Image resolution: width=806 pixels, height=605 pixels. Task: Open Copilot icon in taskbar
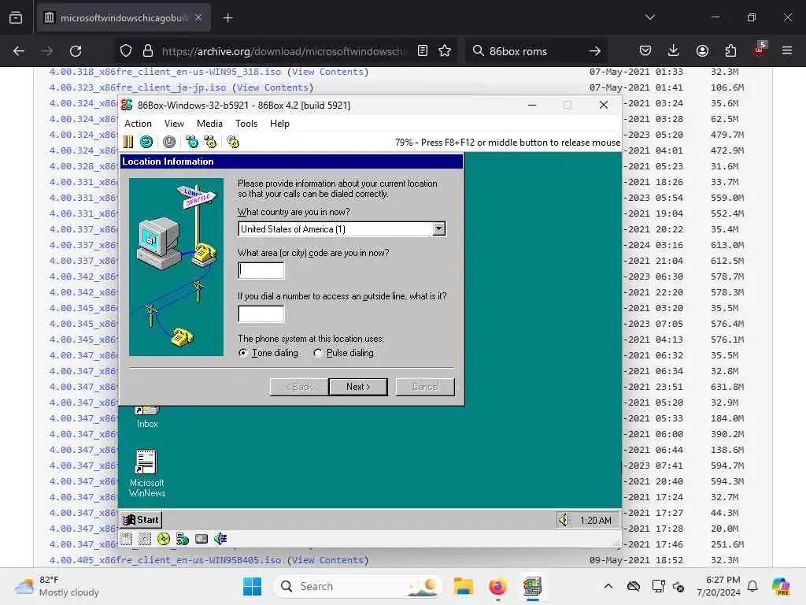click(781, 586)
